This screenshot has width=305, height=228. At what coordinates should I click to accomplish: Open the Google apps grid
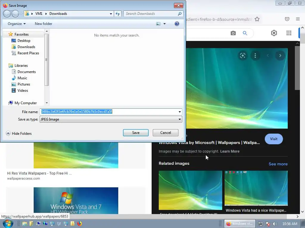pos(289,33)
